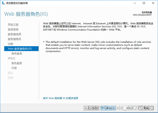The width and height of the screenshot is (158, 113).
Task: Maximize the wizard window
Action: pos(144,3)
